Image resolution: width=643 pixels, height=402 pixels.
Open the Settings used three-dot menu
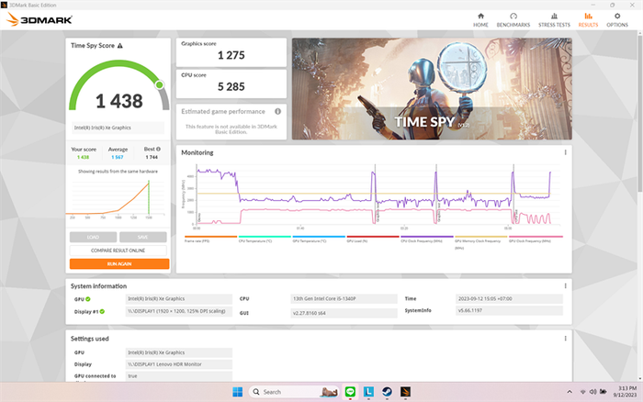coord(565,338)
